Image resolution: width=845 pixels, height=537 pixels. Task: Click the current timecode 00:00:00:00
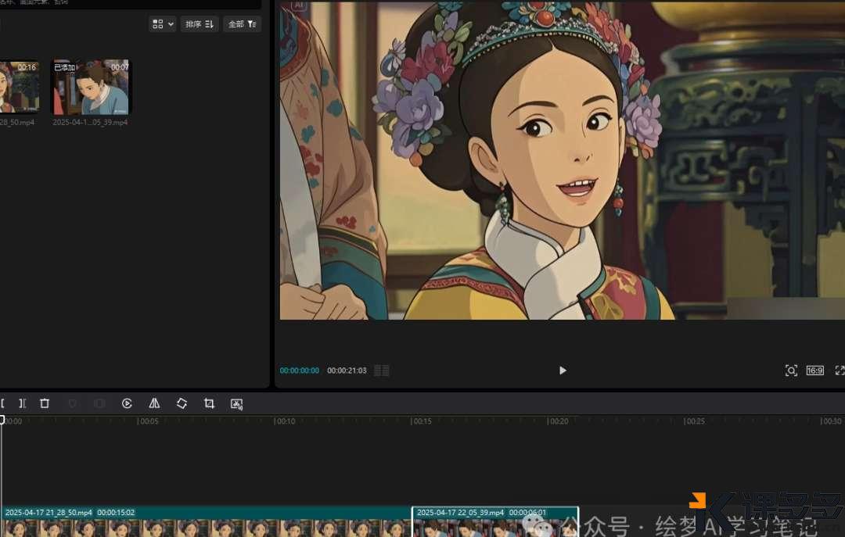pyautogui.click(x=299, y=371)
